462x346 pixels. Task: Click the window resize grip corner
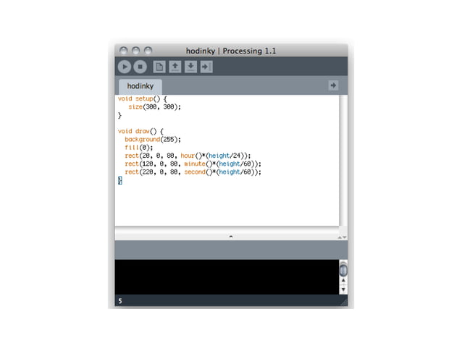344,303
